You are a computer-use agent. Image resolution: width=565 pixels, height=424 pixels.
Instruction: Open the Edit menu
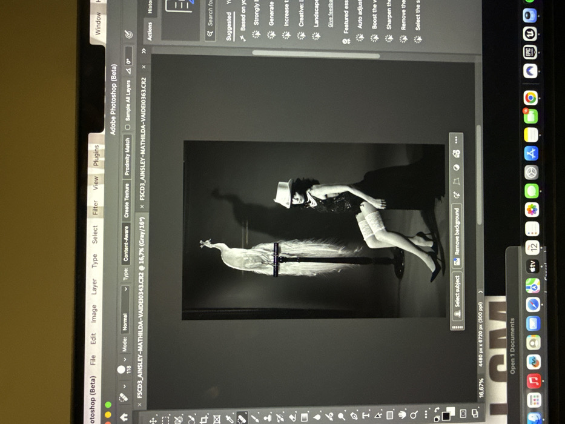tap(93, 339)
